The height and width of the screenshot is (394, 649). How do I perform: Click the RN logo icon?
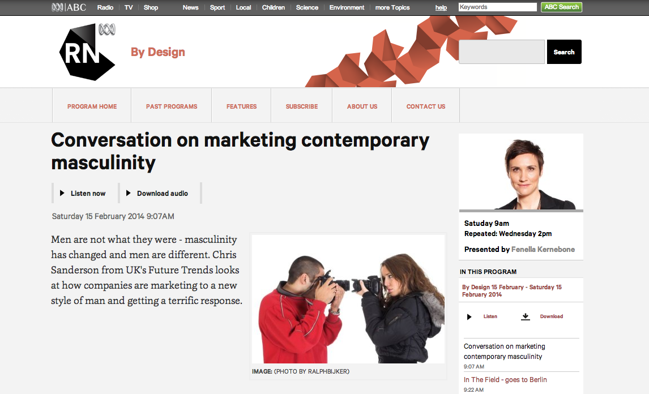tap(87, 52)
